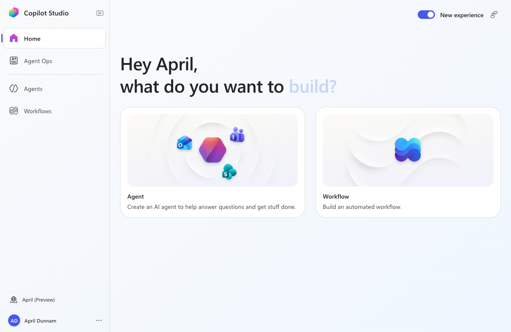
Task: Click 'Build an automated workflow.' text
Action: point(362,207)
